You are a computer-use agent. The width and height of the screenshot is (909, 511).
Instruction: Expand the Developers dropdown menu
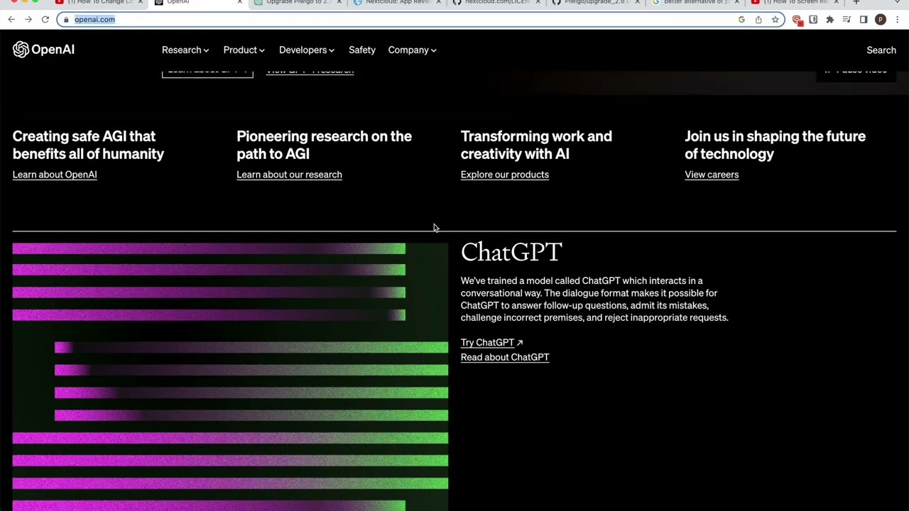point(307,50)
